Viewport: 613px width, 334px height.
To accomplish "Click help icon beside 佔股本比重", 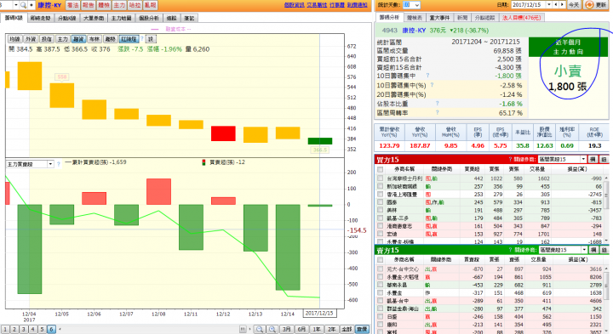I will (x=437, y=104).
